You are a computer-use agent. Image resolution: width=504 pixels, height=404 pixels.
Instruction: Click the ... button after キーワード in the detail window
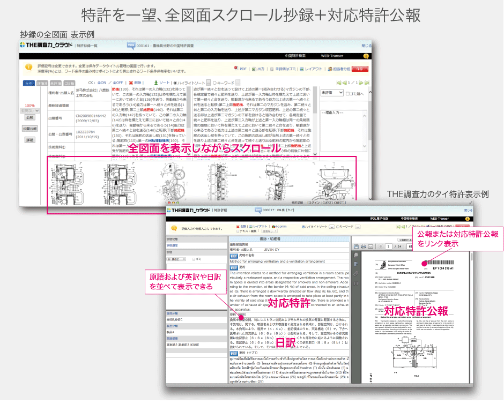point(358,227)
